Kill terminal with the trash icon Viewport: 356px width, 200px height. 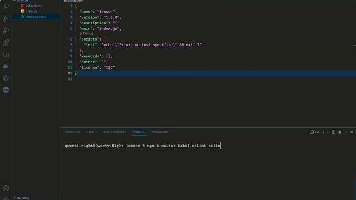(x=340, y=132)
